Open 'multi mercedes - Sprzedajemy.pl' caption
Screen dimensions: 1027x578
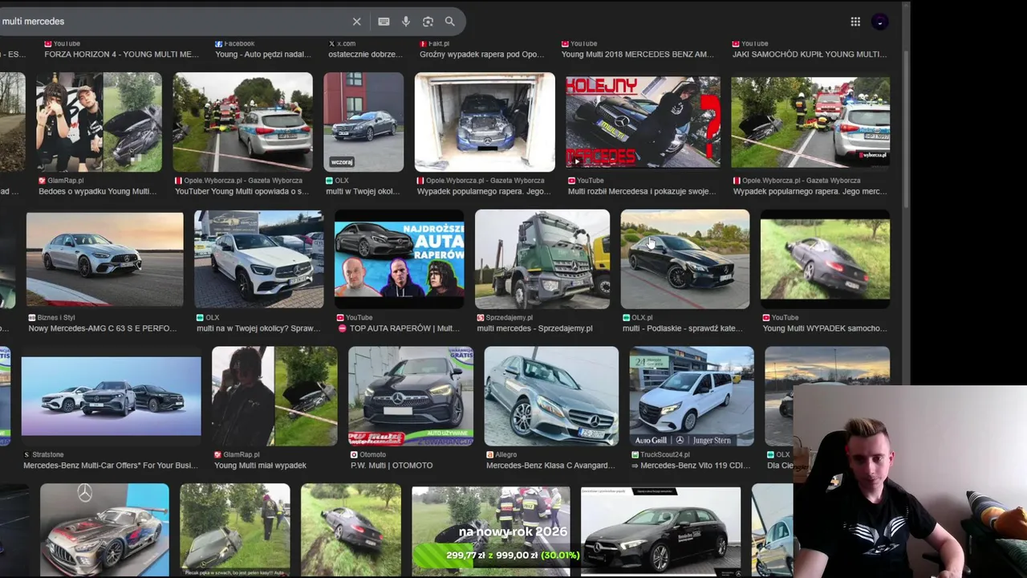(x=534, y=328)
